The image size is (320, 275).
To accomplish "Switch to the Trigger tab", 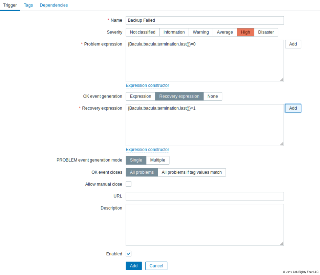I will pyautogui.click(x=10, y=5).
